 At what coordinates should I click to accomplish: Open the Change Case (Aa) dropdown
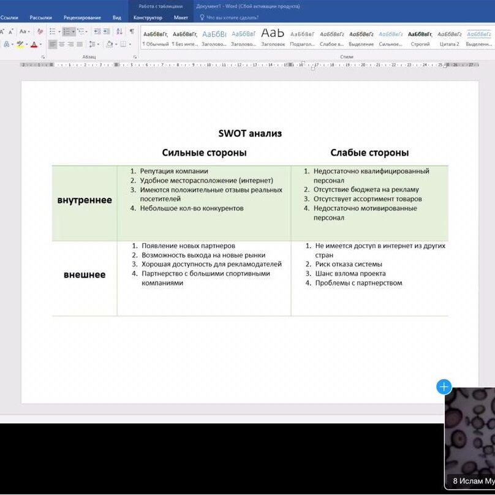click(x=24, y=31)
